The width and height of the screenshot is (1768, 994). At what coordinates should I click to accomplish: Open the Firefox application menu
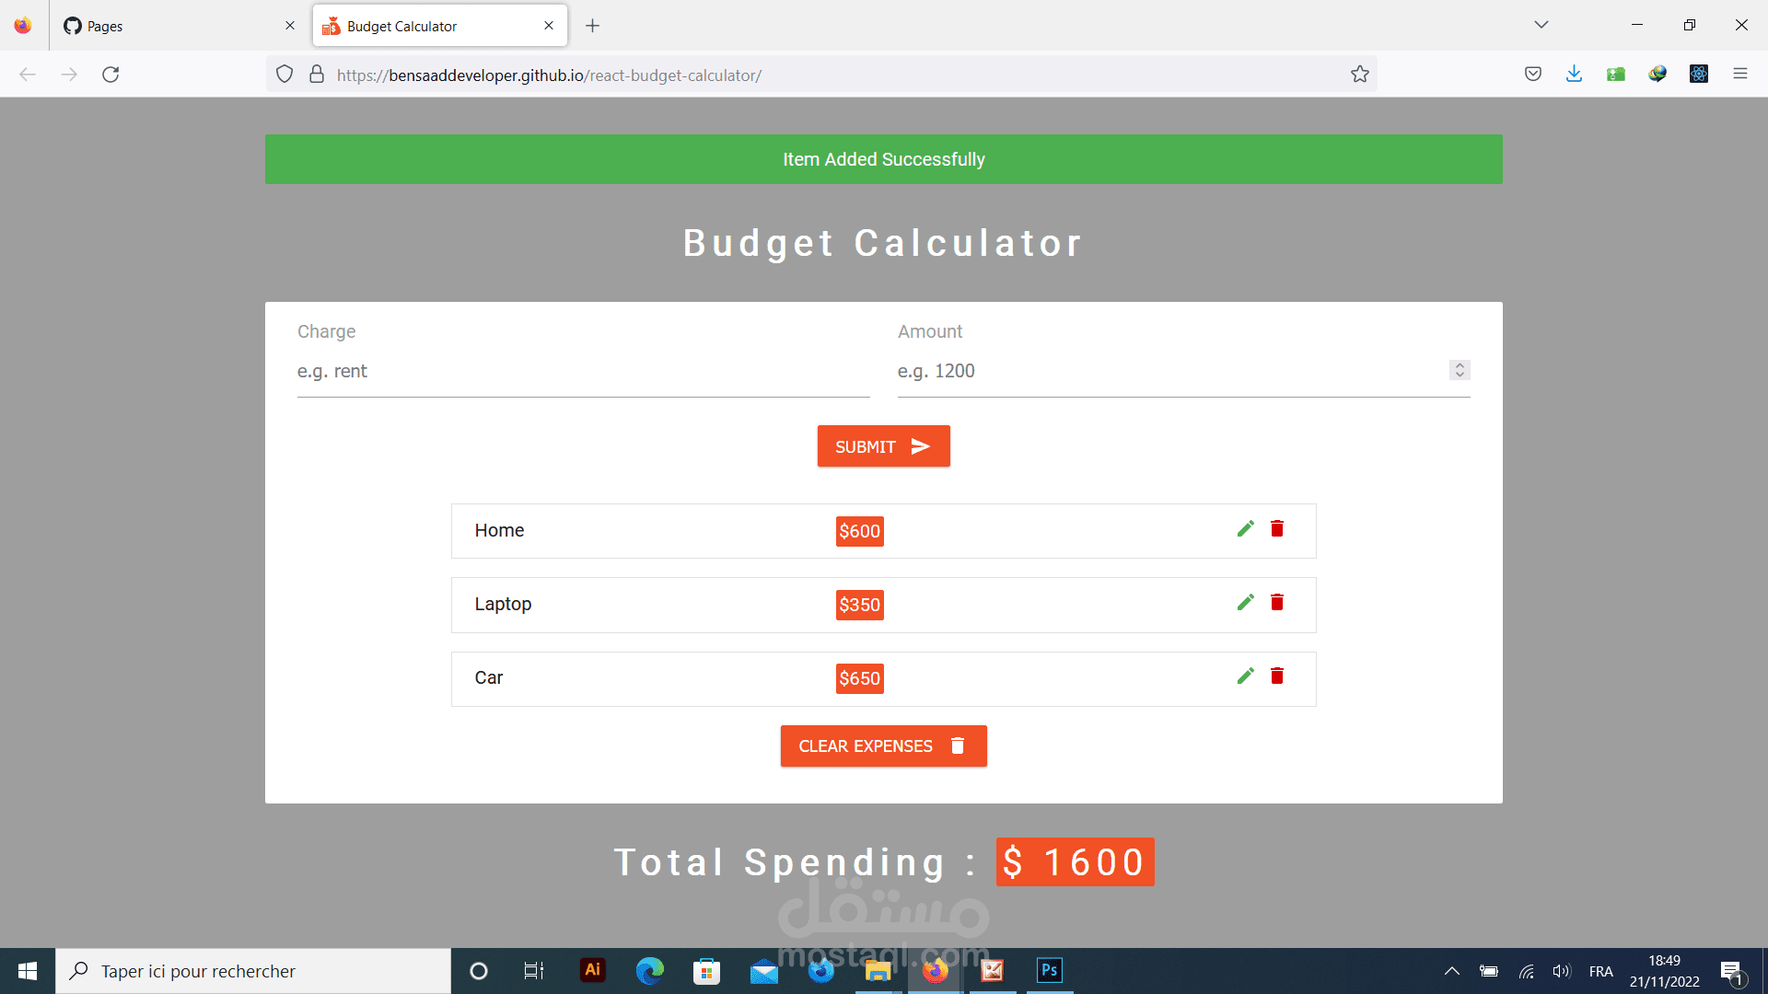[x=1739, y=75]
